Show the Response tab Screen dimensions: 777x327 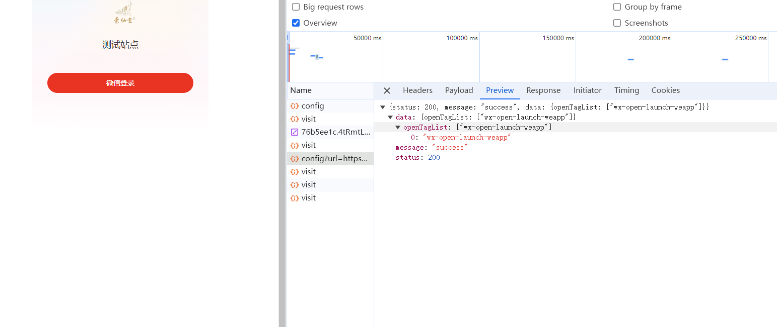pos(543,90)
